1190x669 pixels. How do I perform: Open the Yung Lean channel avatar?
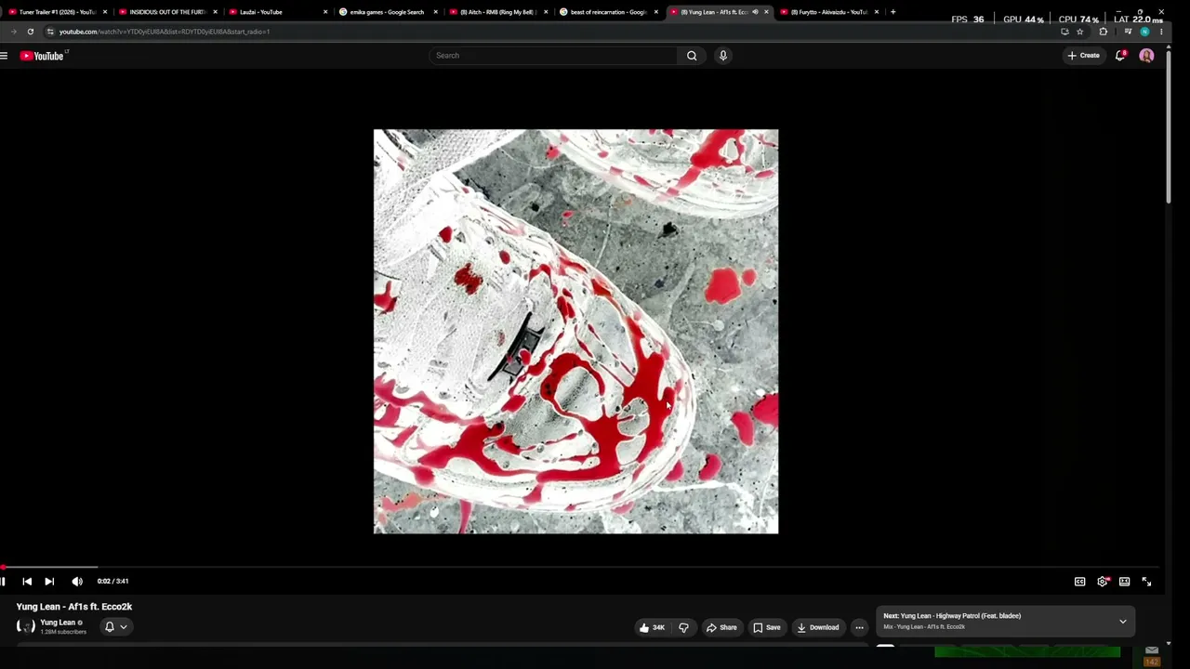click(x=26, y=626)
